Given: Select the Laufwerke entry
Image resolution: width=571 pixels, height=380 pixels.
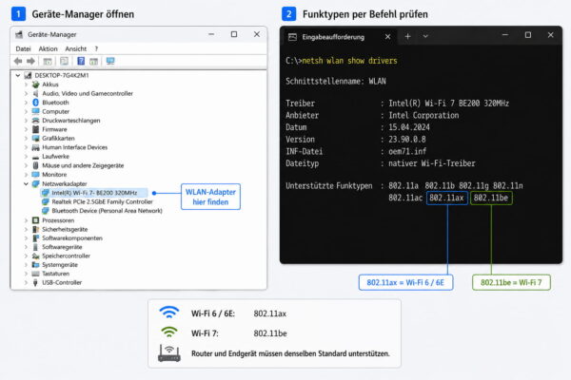Looking at the screenshot, I should pyautogui.click(x=55, y=157).
